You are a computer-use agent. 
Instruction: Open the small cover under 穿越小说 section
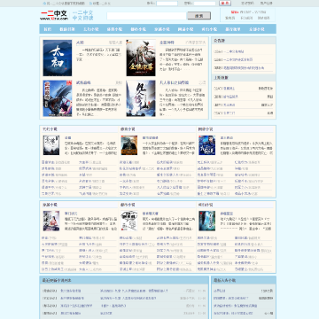click(x=51, y=221)
